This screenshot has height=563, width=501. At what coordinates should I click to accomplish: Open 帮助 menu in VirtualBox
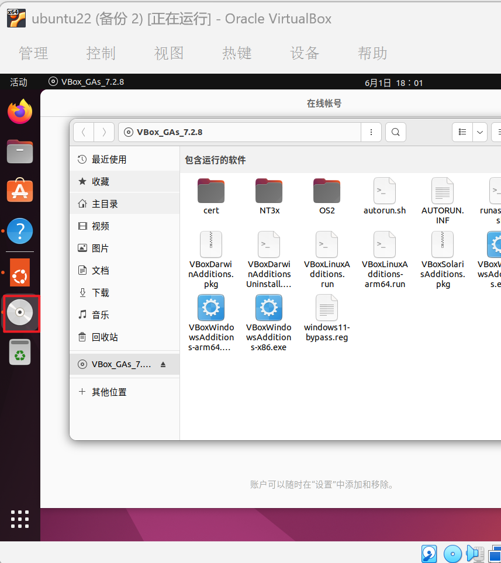[x=372, y=53]
